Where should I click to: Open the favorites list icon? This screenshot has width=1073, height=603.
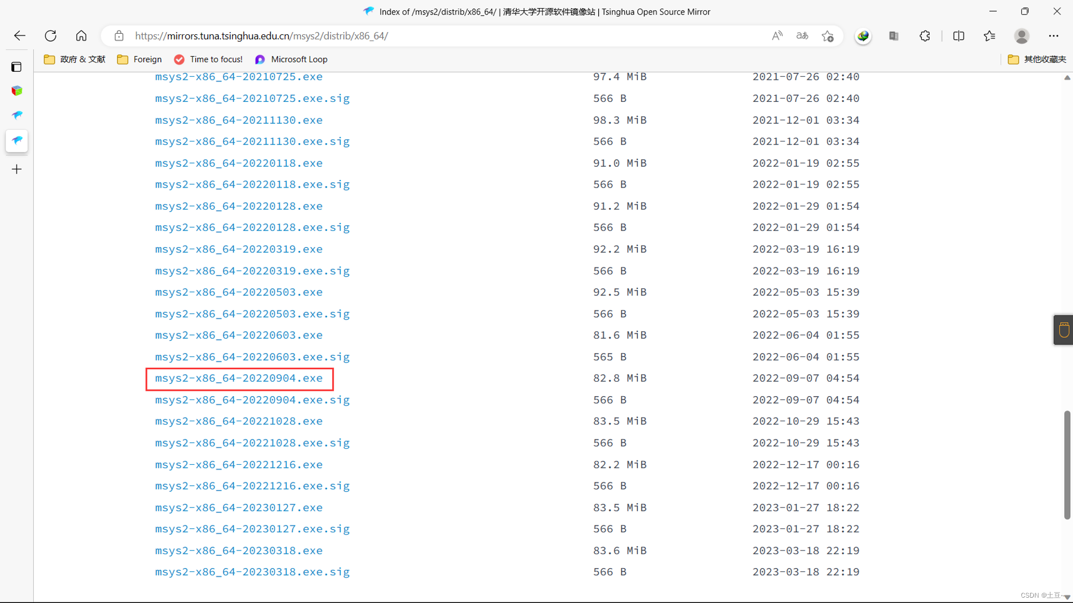point(989,36)
